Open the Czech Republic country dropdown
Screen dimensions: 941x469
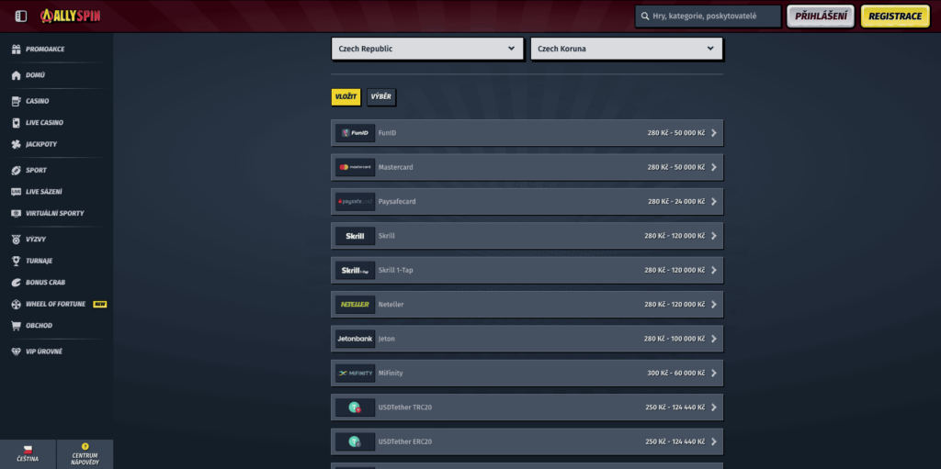[426, 49]
